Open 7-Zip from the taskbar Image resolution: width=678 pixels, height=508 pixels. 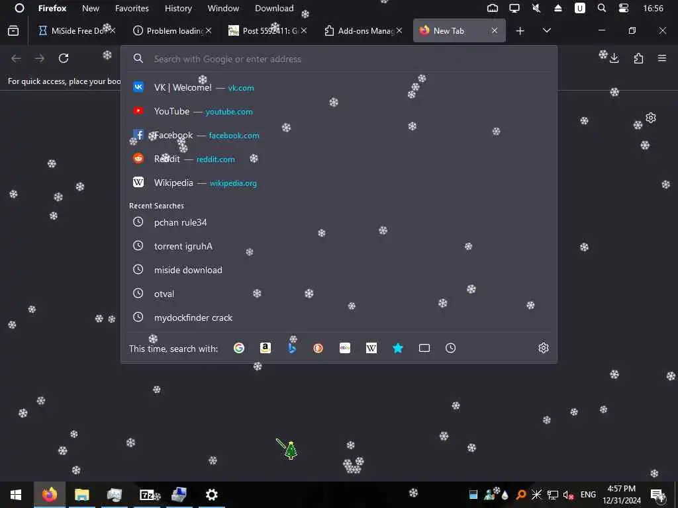click(x=146, y=495)
